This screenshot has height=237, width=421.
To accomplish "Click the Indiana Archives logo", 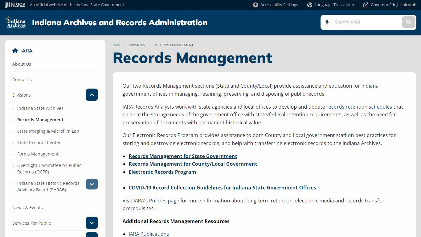I will coord(15,22).
